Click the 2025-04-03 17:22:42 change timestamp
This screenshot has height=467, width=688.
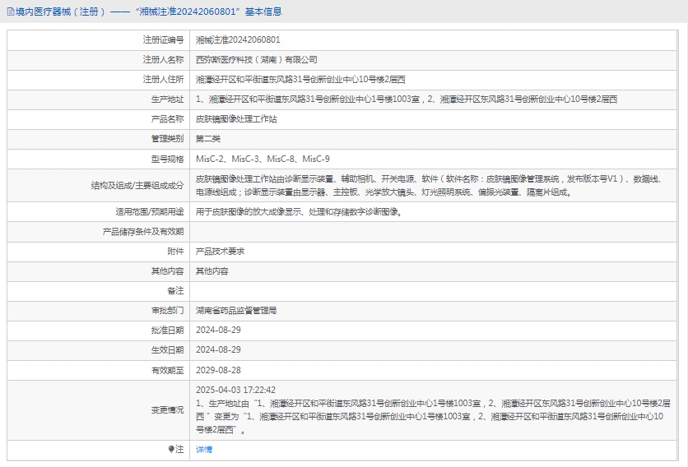tap(235, 390)
